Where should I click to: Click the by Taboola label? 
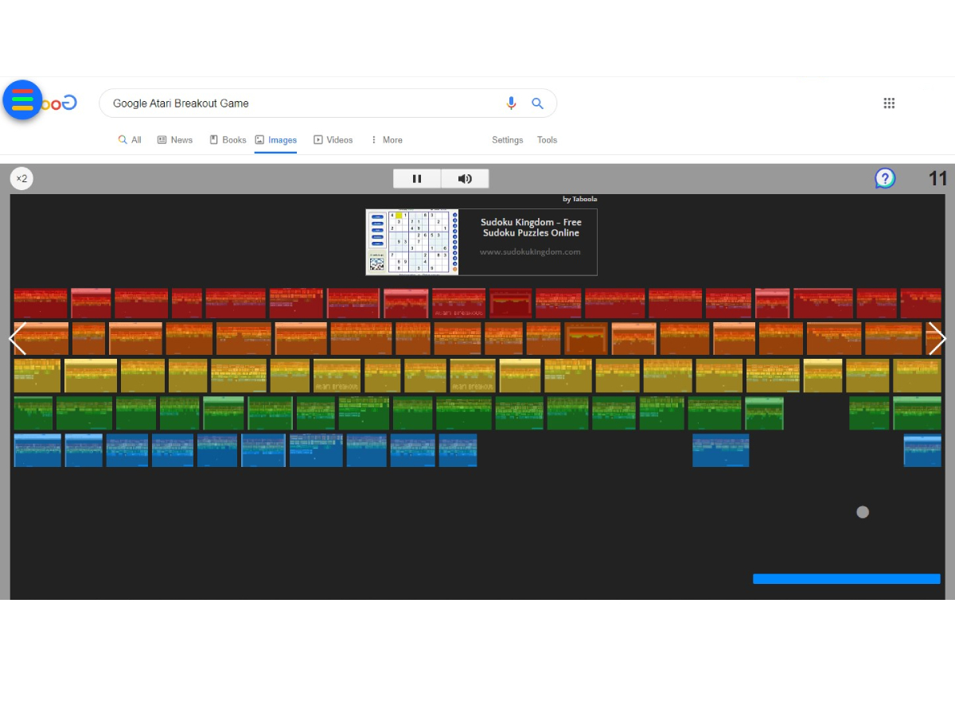tap(580, 199)
